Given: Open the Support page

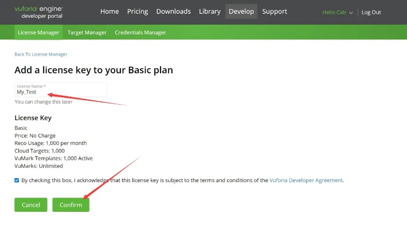Looking at the screenshot, I should coord(275,11).
